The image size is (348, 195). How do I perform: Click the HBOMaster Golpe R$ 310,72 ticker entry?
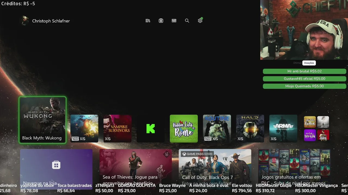274,188
